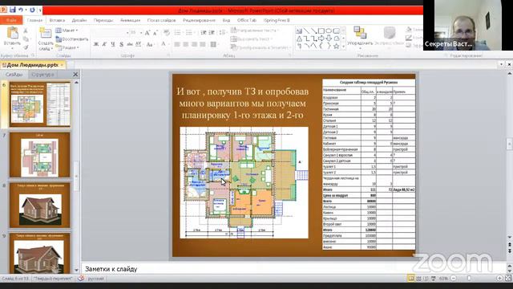Select the oval shape in gallery
This screenshot has height=289, width=513.
(x=329, y=31)
